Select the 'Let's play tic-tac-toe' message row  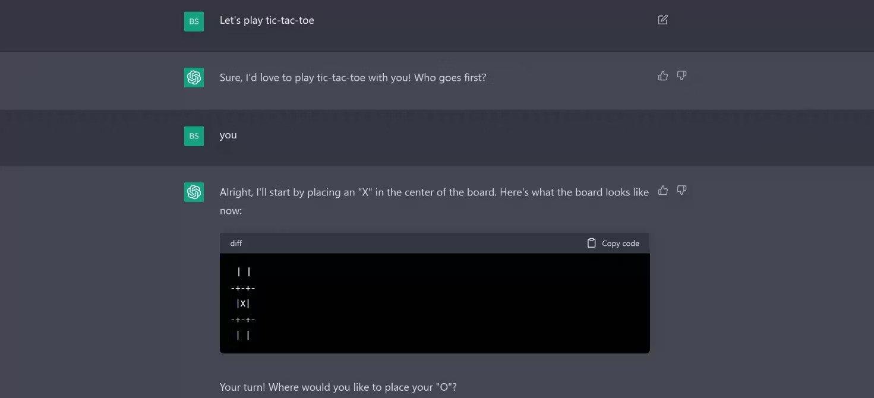pos(267,20)
